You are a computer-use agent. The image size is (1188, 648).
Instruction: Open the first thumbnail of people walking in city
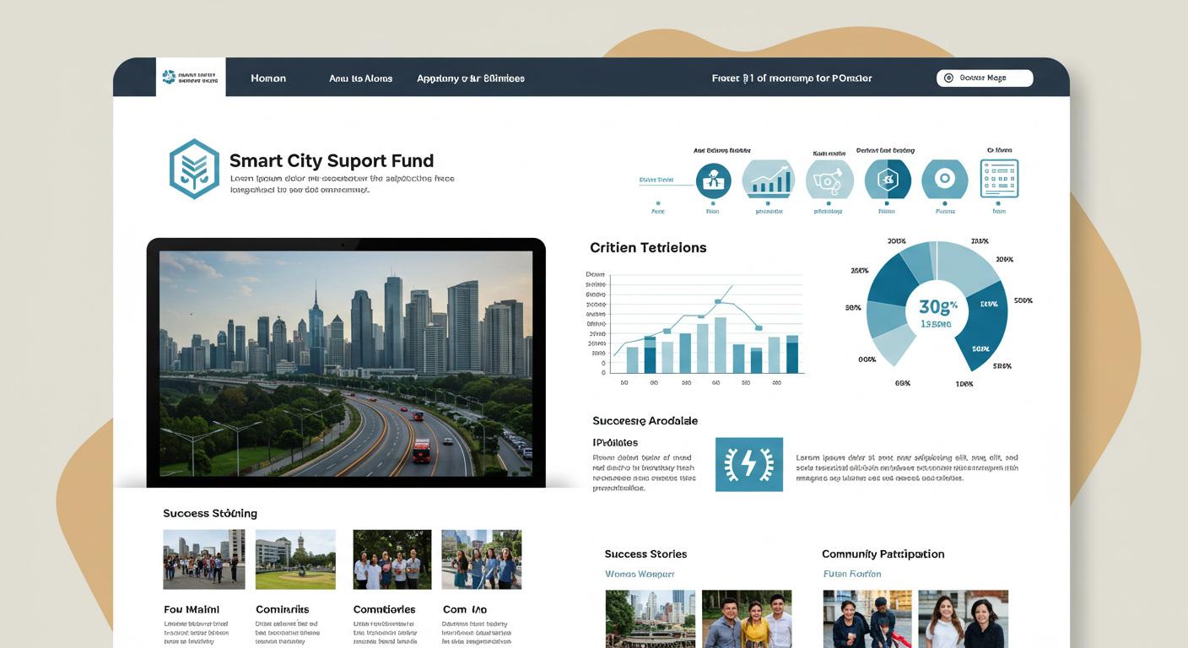pyautogui.click(x=204, y=559)
